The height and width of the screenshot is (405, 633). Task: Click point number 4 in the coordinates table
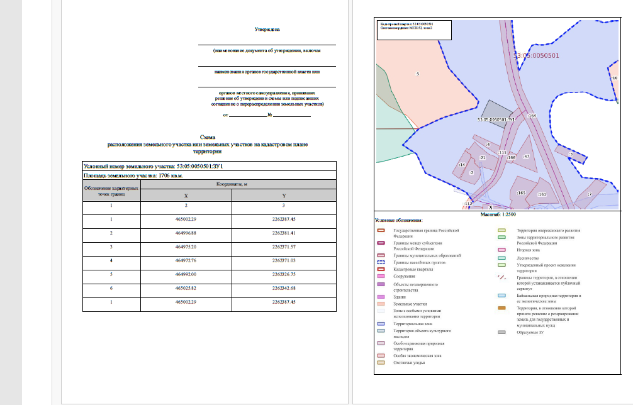coord(111,260)
